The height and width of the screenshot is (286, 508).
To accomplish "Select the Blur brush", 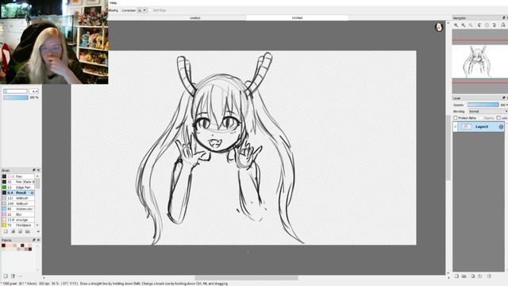I will pos(18,214).
